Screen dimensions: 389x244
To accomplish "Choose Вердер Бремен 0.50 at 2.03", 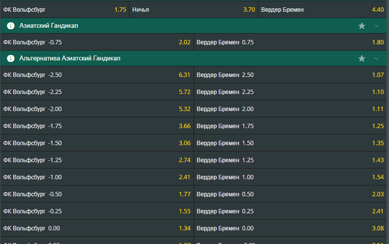I will (290, 194).
